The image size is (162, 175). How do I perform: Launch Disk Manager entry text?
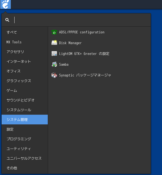point(70,43)
